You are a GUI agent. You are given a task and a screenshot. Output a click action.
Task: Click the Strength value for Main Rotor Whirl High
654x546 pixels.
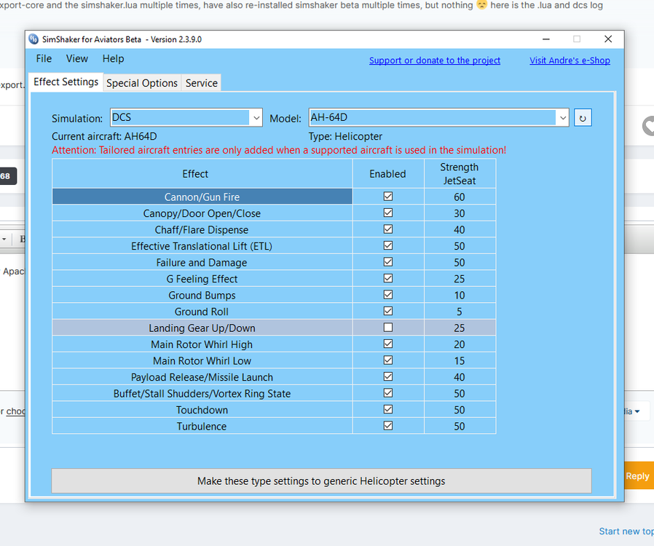(x=460, y=344)
